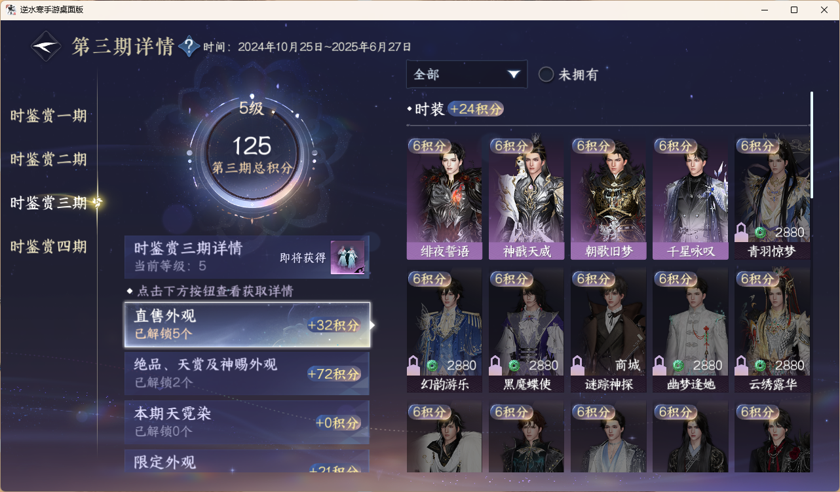Click the lock icon on 幻韵游乐
Image resolution: width=840 pixels, height=492 pixels.
coord(413,365)
